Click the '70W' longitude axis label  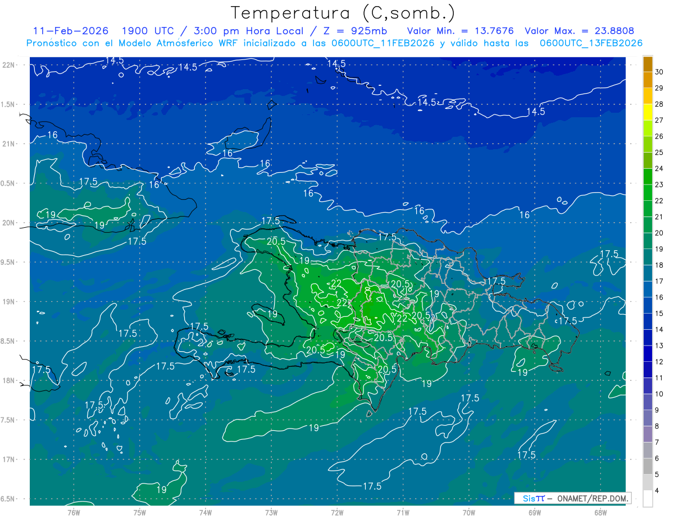pos(468,512)
